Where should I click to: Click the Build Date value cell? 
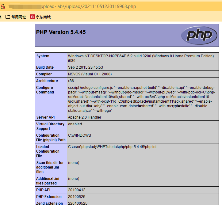click(86, 67)
